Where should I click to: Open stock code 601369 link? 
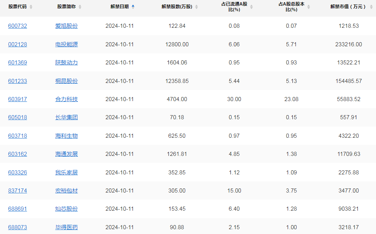tap(17, 63)
